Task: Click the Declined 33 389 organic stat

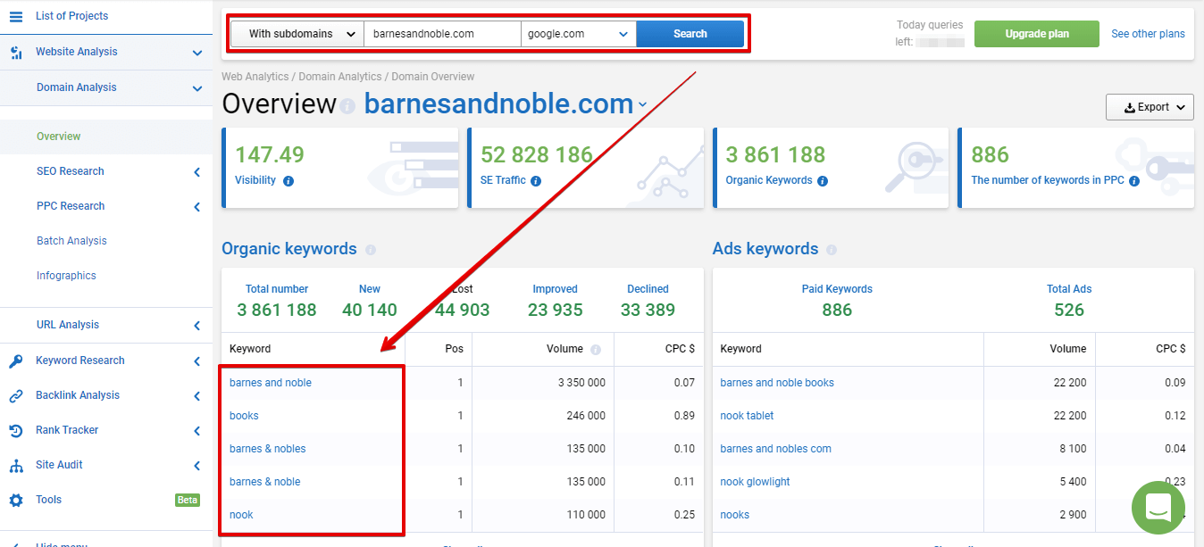Action: (x=648, y=302)
